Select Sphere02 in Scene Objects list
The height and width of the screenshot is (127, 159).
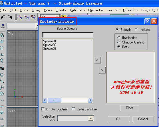[x=50, y=45]
